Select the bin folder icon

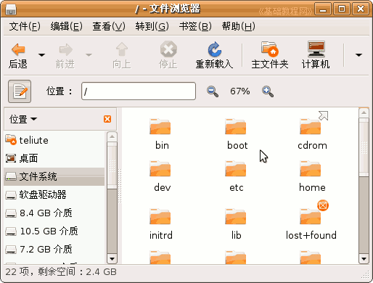tap(160, 126)
